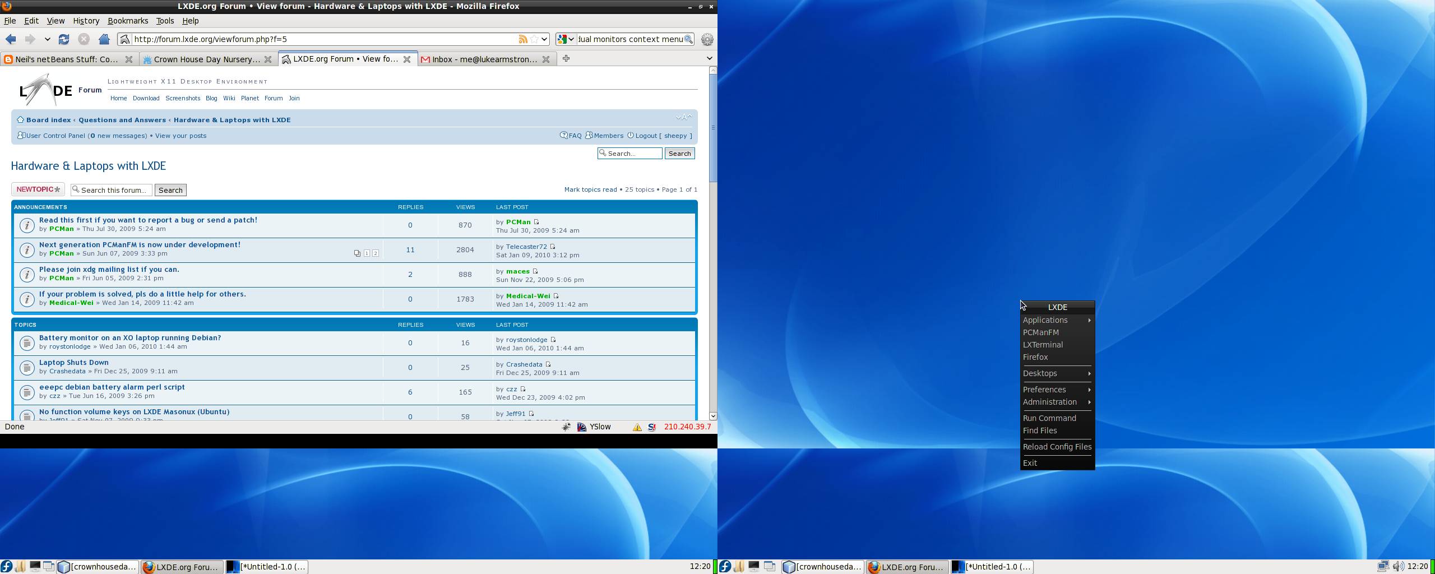View latest post icon next to roystonlodge

coord(553,340)
